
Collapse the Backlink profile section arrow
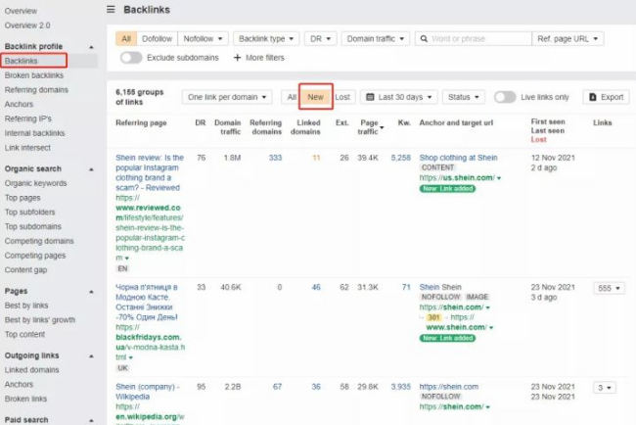(x=91, y=46)
